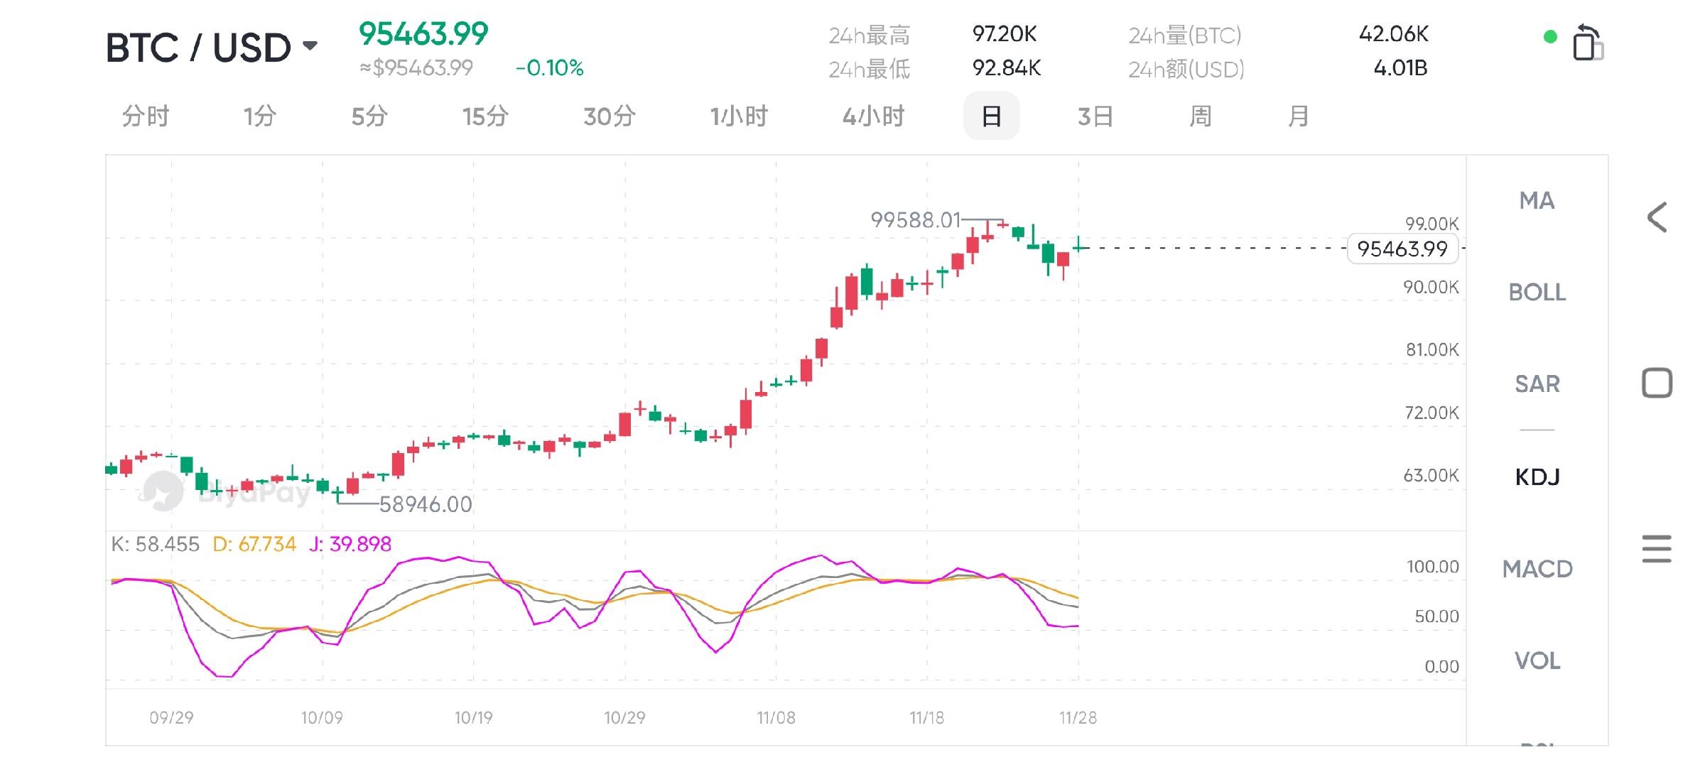Enable the SAR indicator

[x=1537, y=384]
